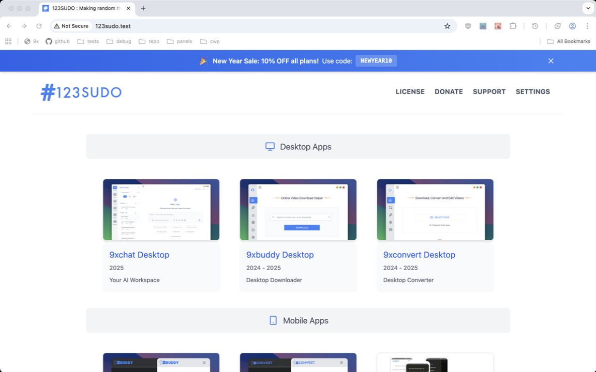Click the DONATE link
596x372 pixels.
[x=449, y=91]
